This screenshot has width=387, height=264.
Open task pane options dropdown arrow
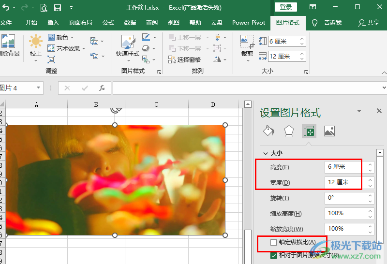click(x=359, y=111)
